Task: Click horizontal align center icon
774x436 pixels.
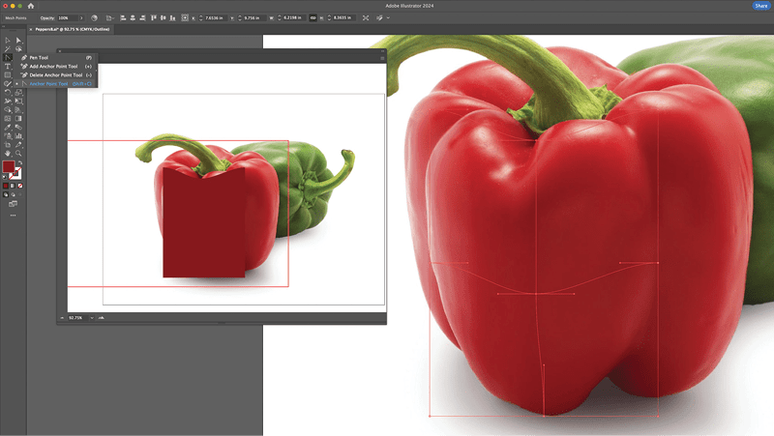Action: pos(133,17)
